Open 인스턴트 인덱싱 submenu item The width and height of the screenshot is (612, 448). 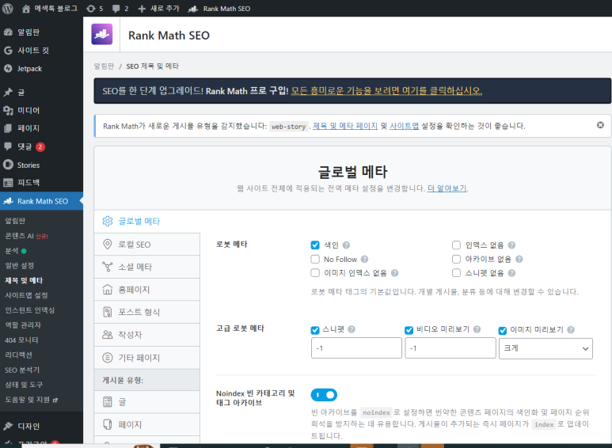[x=29, y=310]
